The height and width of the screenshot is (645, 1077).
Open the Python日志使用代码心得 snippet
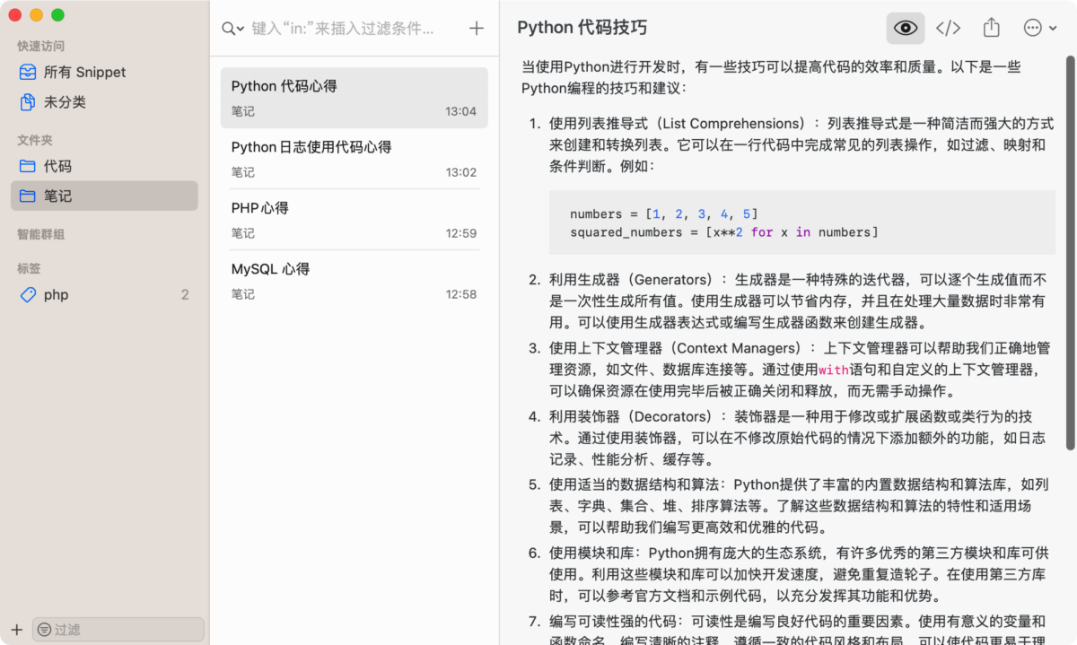click(354, 159)
